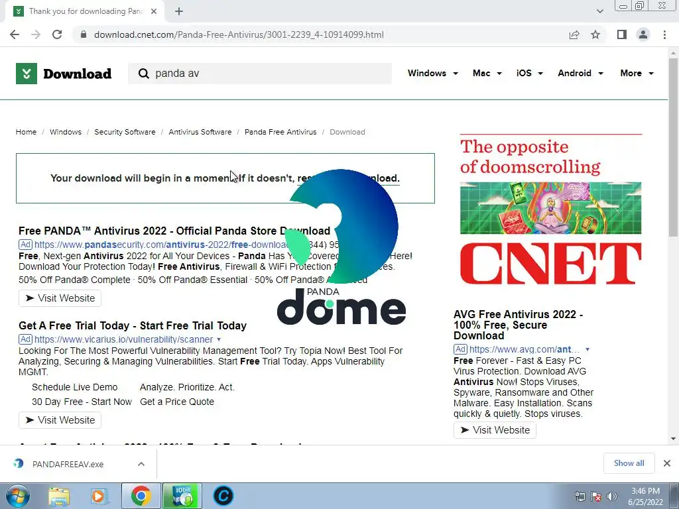The width and height of the screenshot is (679, 509).
Task: Expand AVG ad options arrow
Action: (587, 349)
